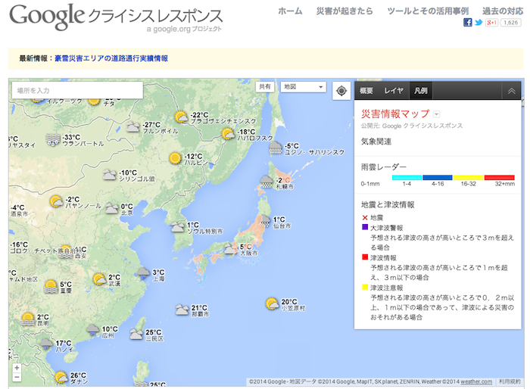
Task: Click the Facebook share icon
Action: click(x=467, y=23)
